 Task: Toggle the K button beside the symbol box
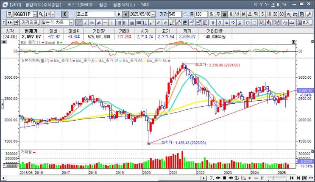(65, 14)
